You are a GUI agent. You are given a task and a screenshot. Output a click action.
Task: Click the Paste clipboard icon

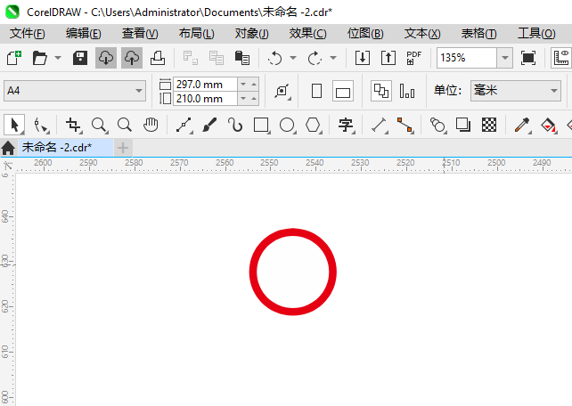[241, 58]
